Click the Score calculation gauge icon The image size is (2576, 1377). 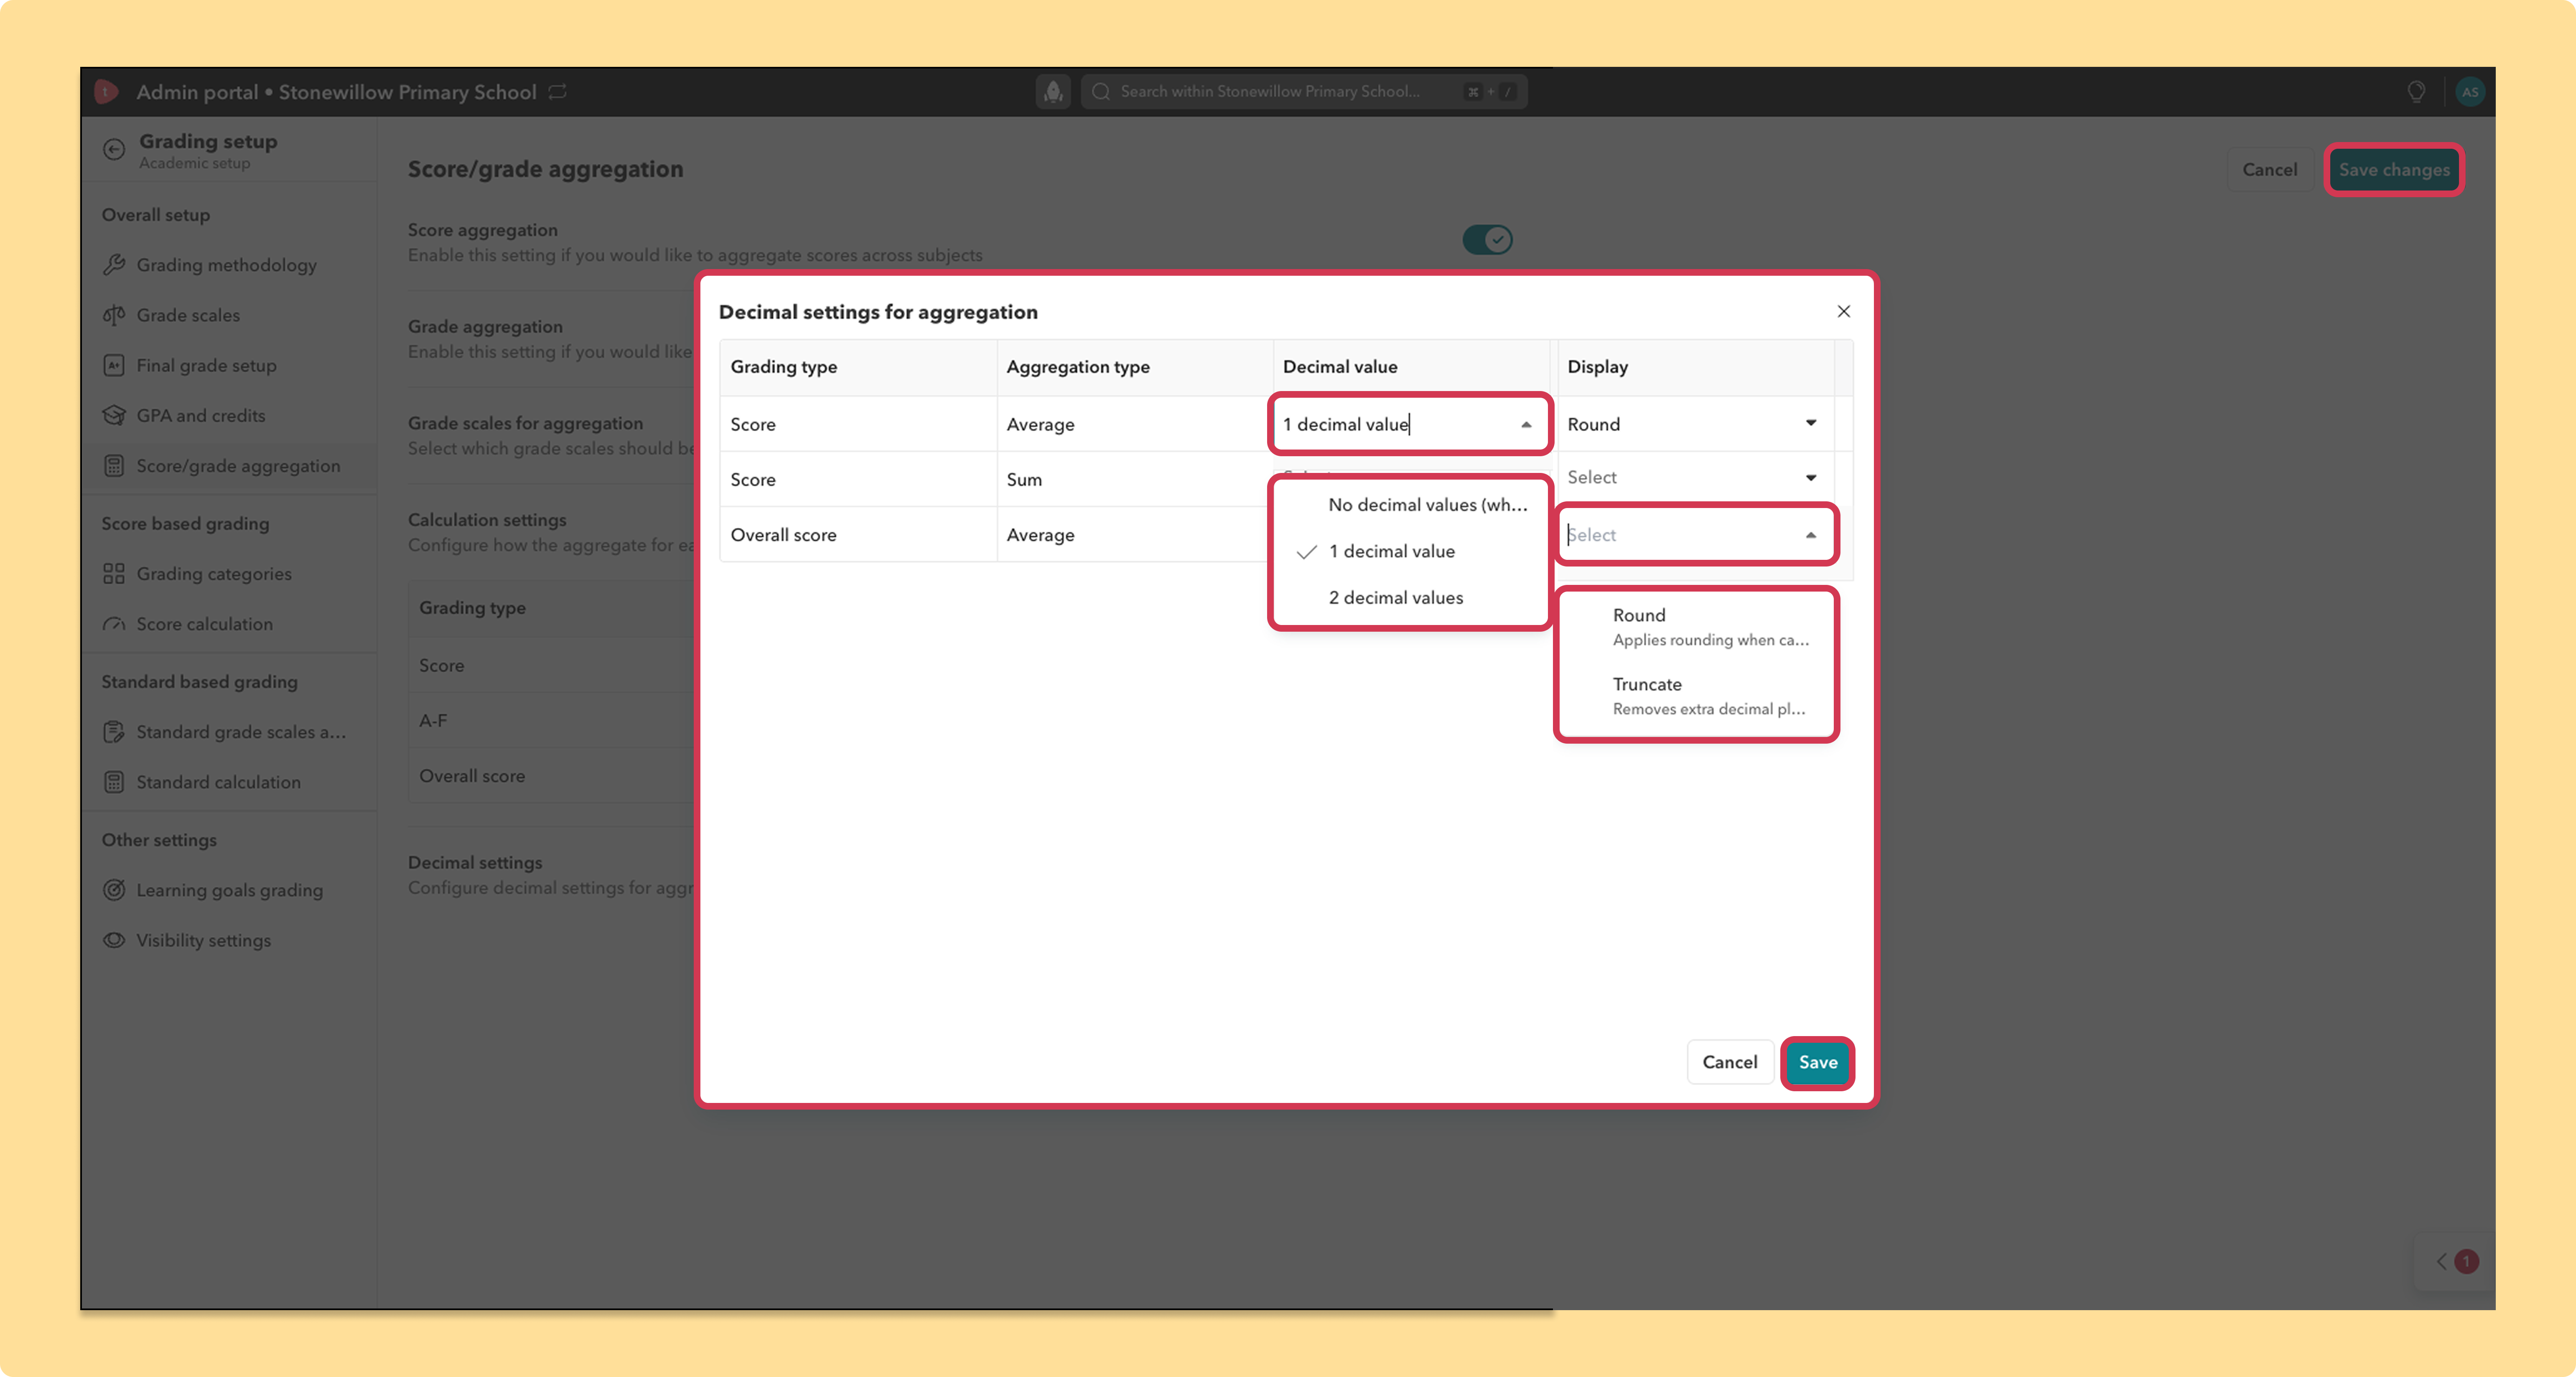click(114, 624)
